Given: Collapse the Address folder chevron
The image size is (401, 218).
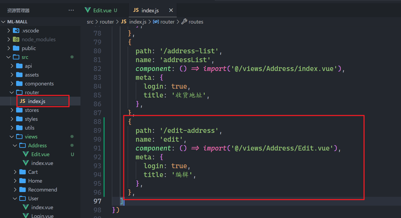Looking at the screenshot, I should (15, 145).
